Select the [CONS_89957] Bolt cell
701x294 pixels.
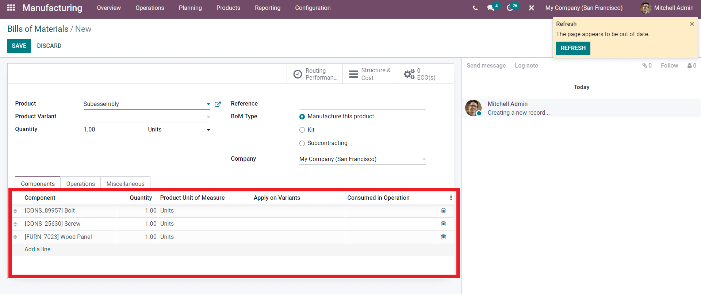(x=69, y=211)
